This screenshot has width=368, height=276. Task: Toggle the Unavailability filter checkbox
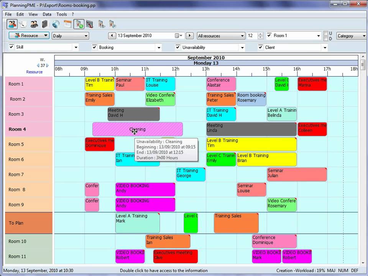pyautogui.click(x=178, y=47)
